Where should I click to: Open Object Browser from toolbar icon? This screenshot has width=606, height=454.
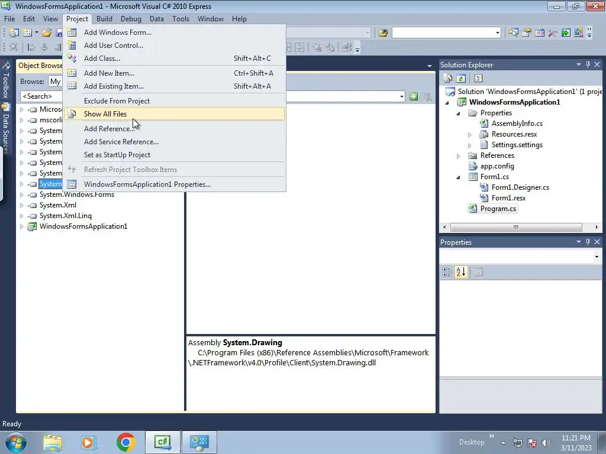[x=540, y=33]
